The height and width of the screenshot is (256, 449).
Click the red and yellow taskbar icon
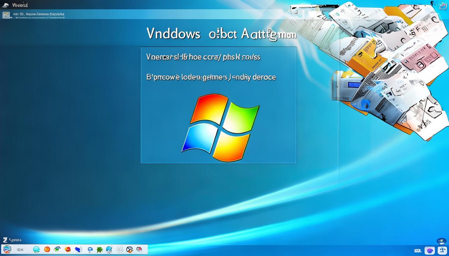point(67,249)
